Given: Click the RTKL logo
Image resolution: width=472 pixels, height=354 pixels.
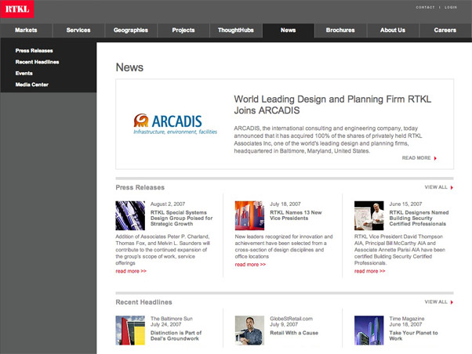Looking at the screenshot, I should tap(17, 9).
